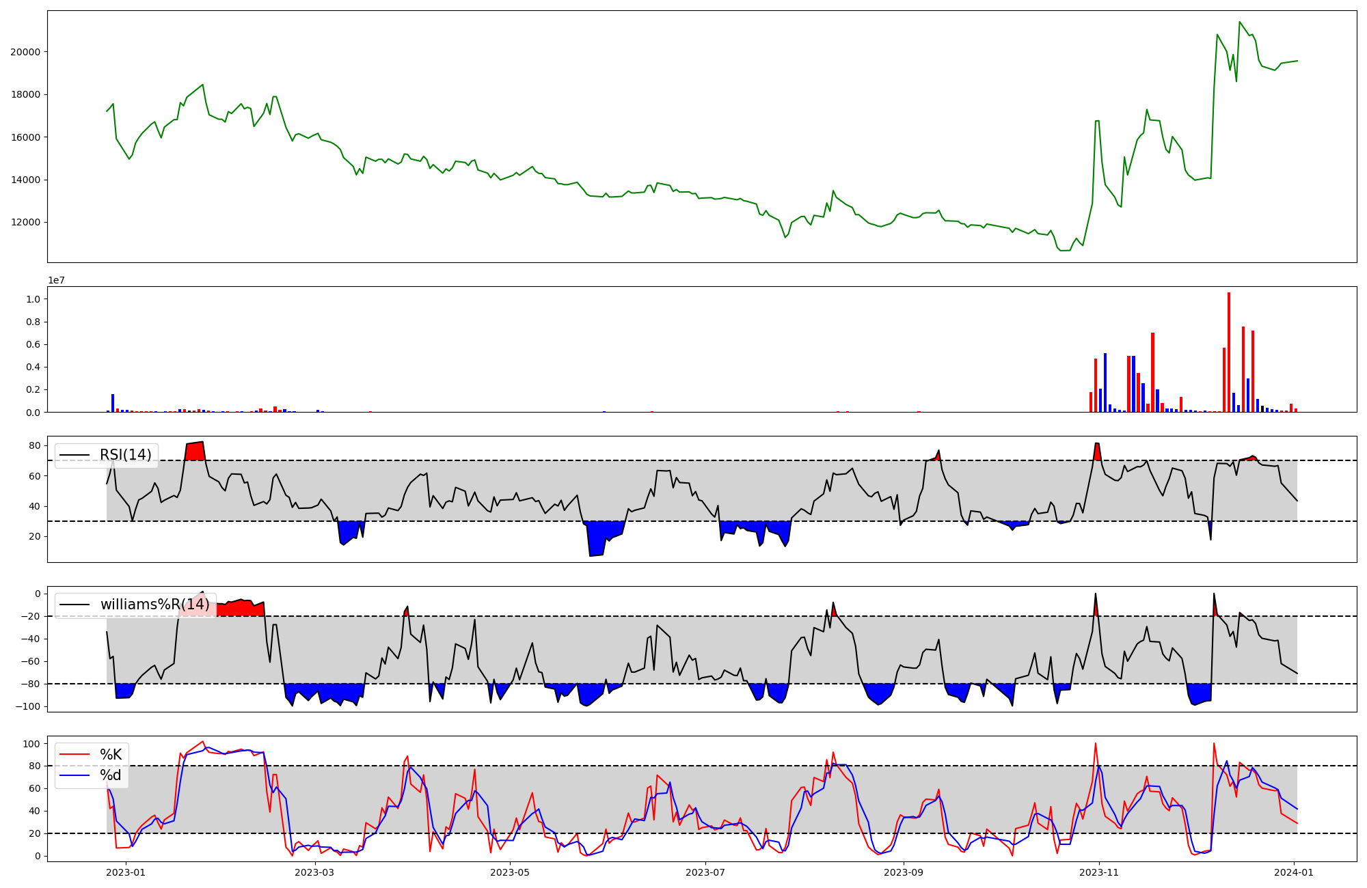
Task: Click the RSI(14) legend label
Action: 126,455
